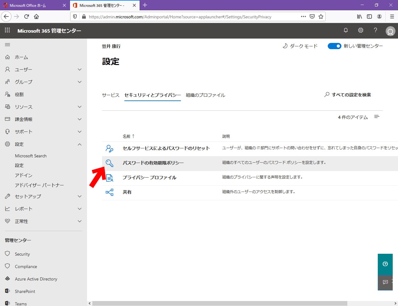398x306 pixels.
Task: Switch to Microsoft Office ホーム browser tab
Action: 34,5
